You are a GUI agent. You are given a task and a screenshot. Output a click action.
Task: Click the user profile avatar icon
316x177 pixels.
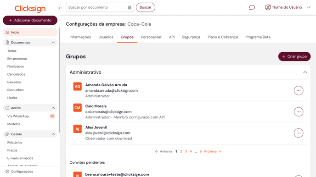tap(268, 7)
